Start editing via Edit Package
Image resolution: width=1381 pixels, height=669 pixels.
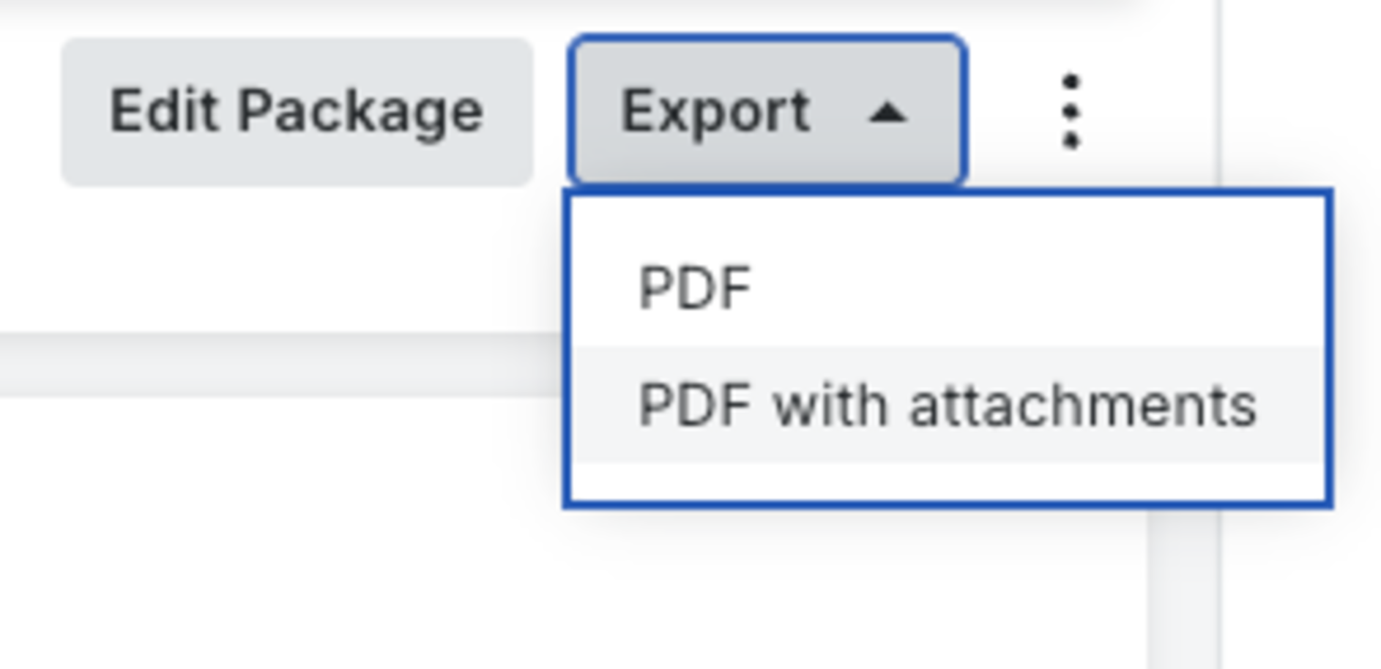tap(297, 112)
